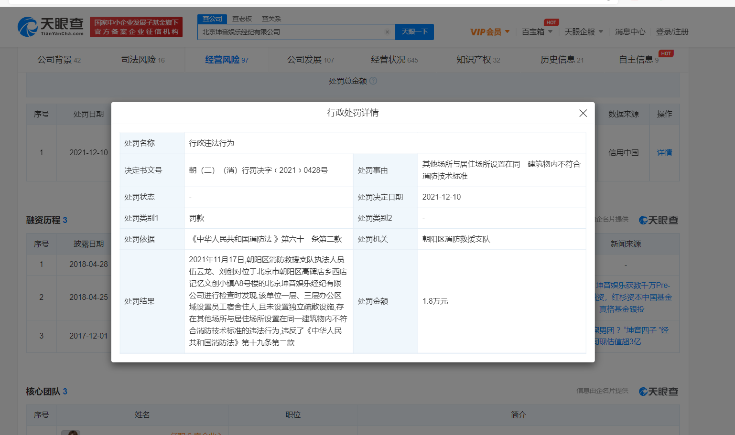Click the help icon beside 处罚总金额
The width and height of the screenshot is (735, 435).
(x=374, y=81)
